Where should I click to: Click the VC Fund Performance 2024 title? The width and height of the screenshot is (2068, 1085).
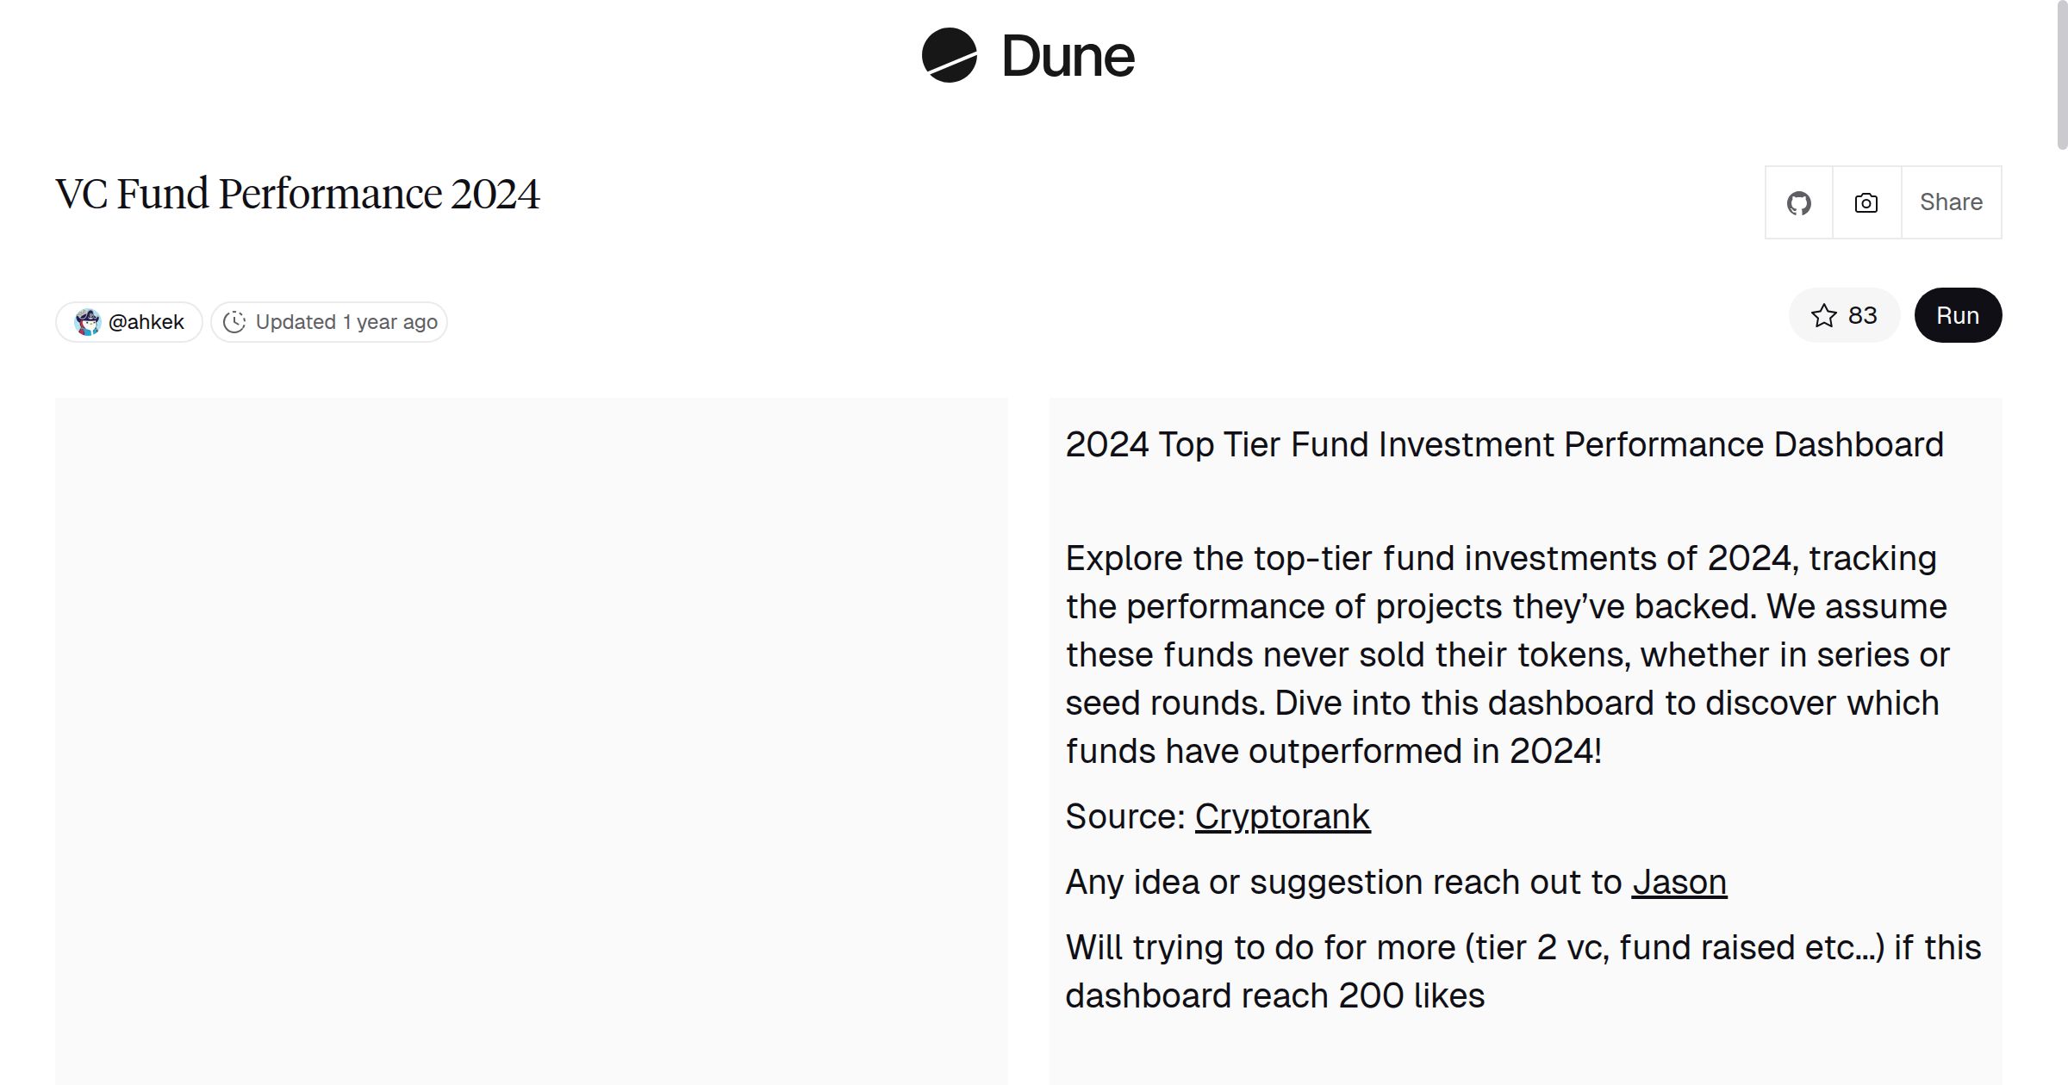[298, 194]
